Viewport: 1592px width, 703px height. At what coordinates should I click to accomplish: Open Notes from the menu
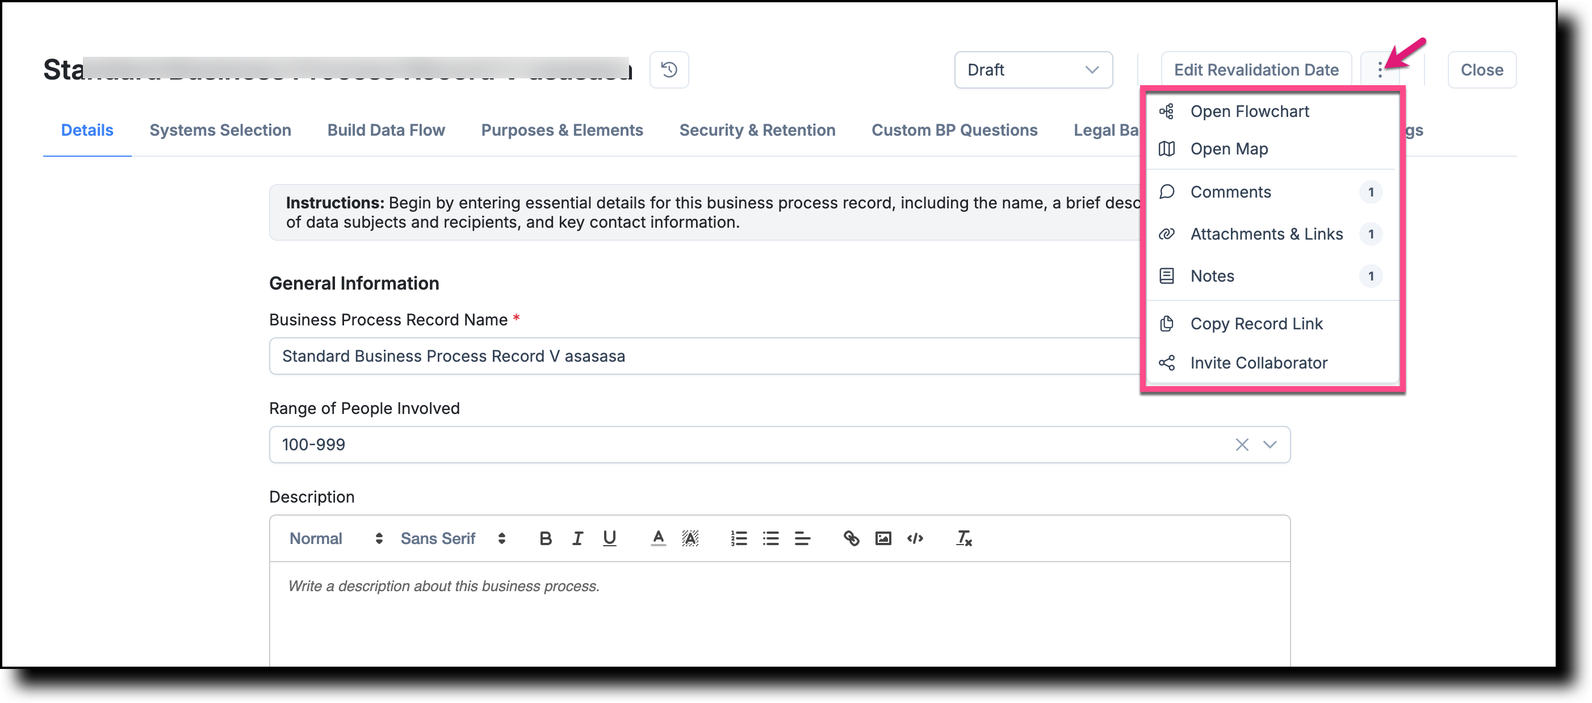click(1271, 277)
